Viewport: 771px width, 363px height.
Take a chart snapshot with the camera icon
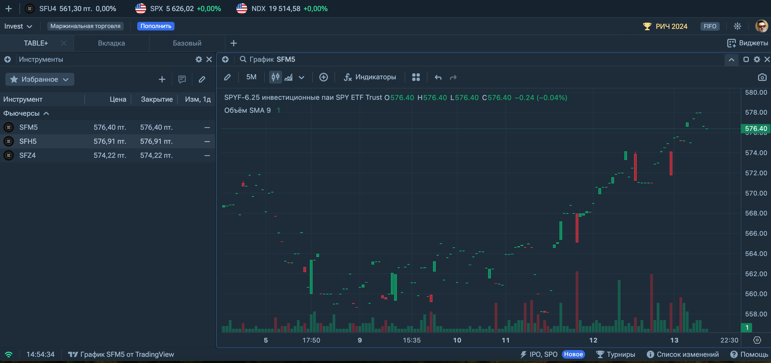(x=762, y=77)
